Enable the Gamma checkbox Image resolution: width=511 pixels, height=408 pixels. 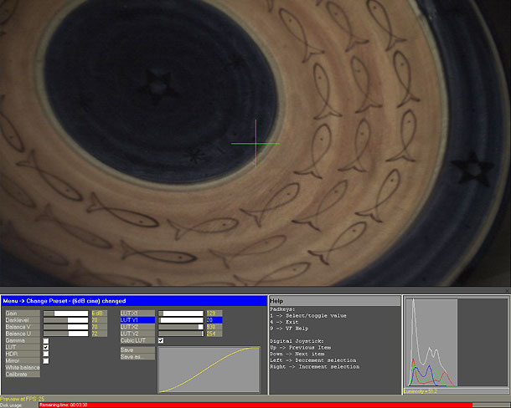[45, 340]
